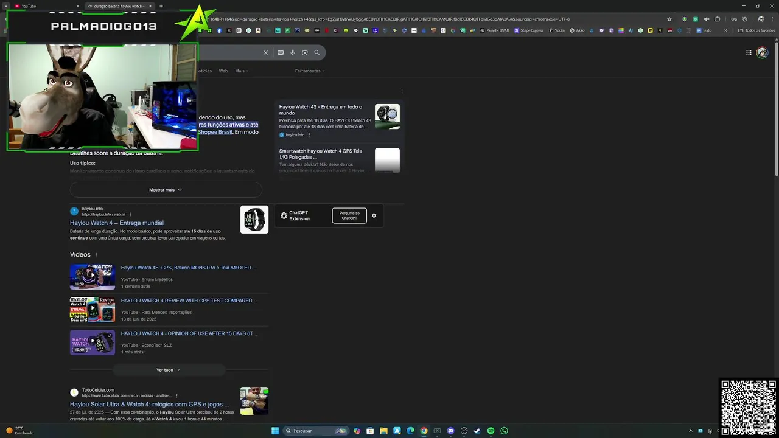Screen dimensions: 779x438
Task: Open File Explorer from the taskbar
Action: coord(383,431)
